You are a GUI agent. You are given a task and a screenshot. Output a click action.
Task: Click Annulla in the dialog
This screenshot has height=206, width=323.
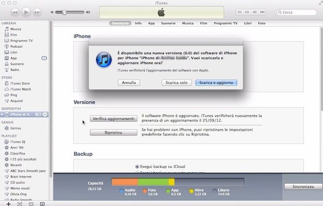pos(129,83)
